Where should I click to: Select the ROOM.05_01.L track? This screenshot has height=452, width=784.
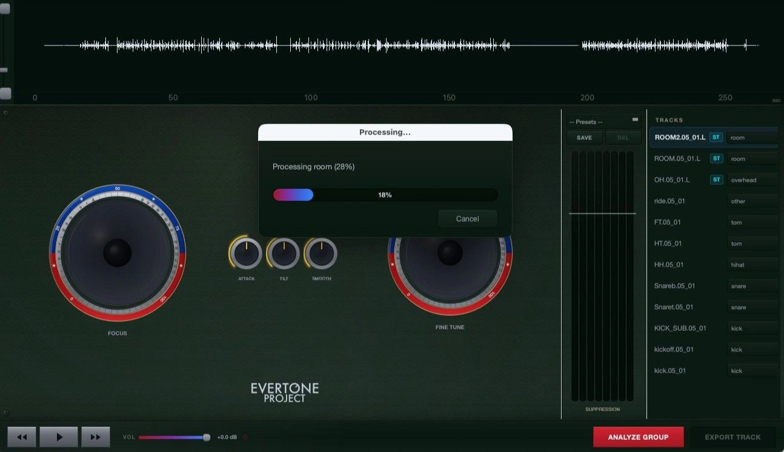pos(677,159)
